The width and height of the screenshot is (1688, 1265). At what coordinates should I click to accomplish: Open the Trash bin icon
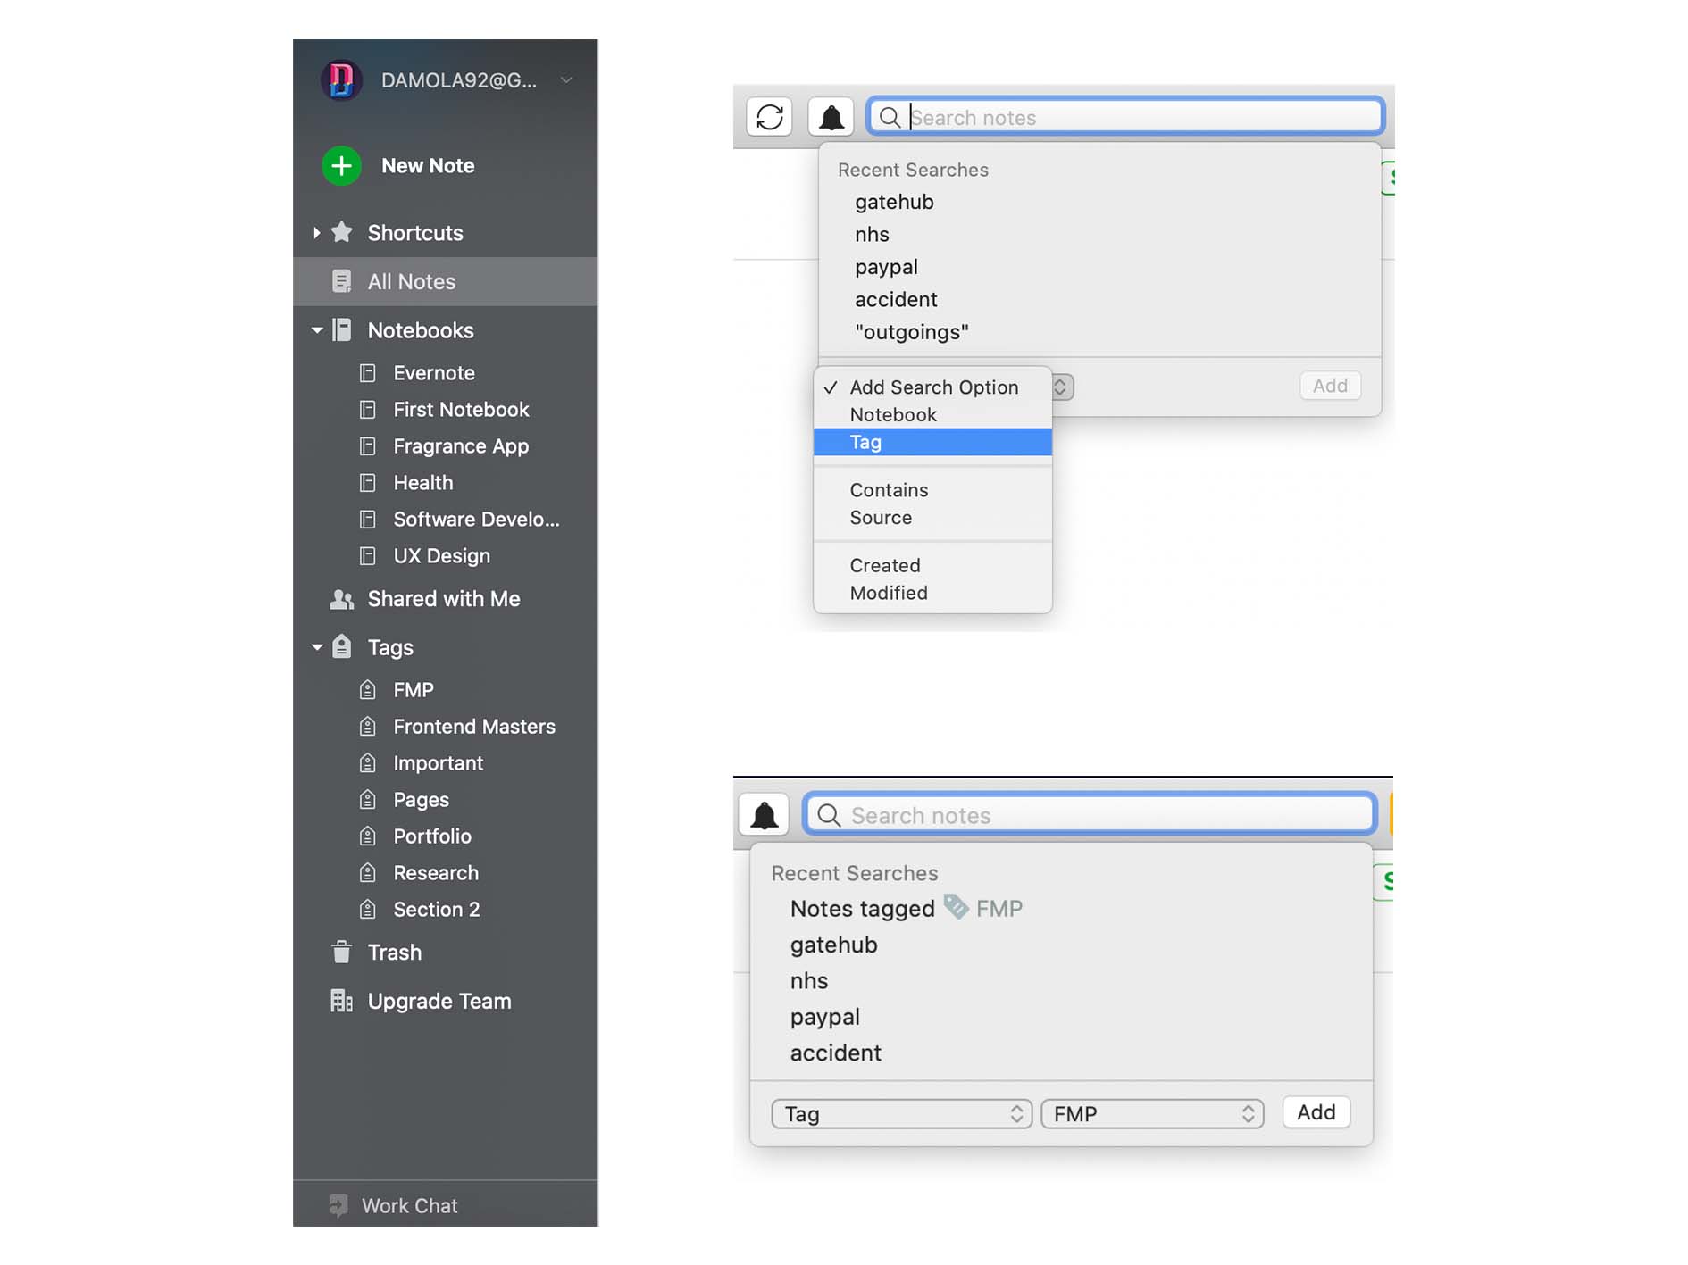tap(341, 953)
